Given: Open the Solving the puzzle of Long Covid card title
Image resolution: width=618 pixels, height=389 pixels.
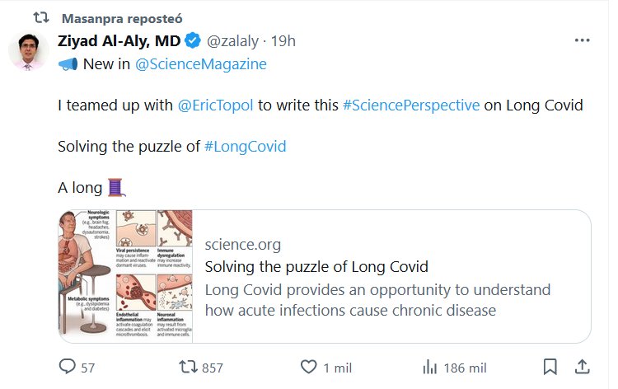Looking at the screenshot, I should click(x=316, y=267).
